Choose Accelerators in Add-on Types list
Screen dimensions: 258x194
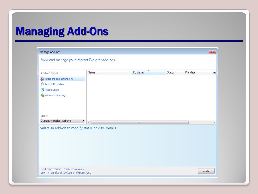(x=52, y=90)
